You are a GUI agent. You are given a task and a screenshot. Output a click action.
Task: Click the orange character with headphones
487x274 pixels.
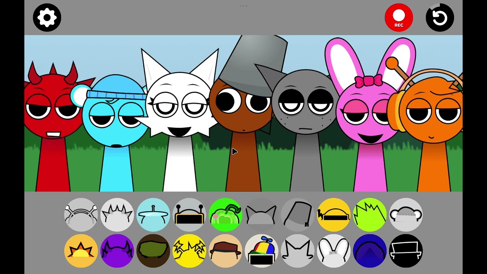432,129
